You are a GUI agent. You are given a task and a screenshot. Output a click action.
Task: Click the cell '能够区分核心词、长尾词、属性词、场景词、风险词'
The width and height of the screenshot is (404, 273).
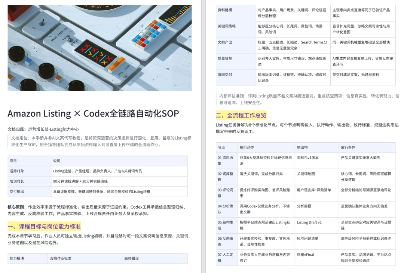point(293,29)
